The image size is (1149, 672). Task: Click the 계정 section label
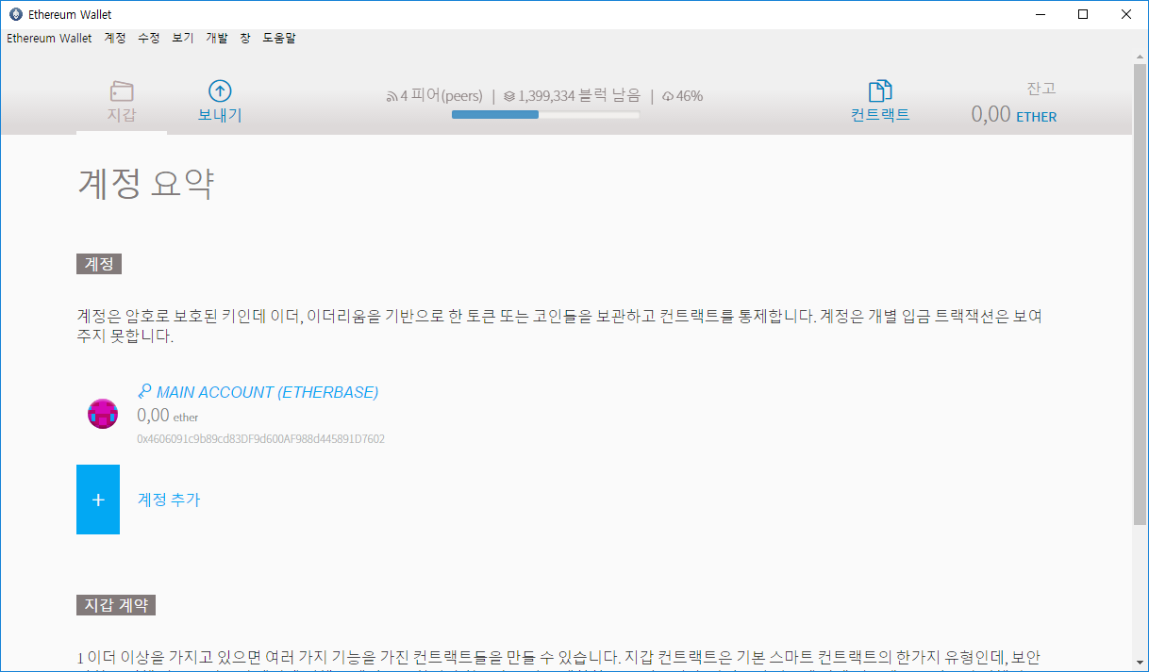click(99, 264)
